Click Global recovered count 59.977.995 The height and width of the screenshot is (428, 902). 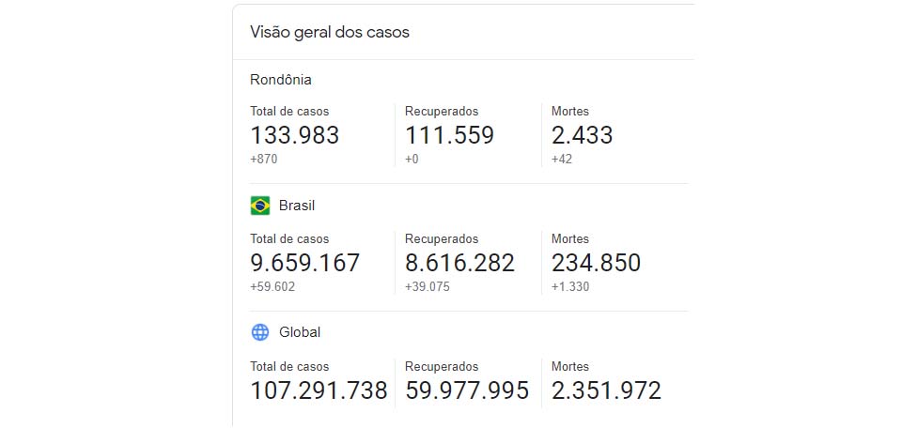point(467,390)
